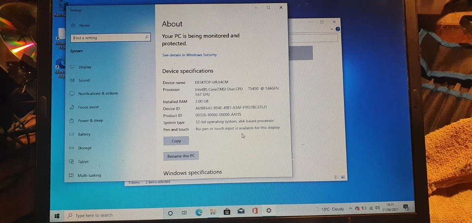Click the System category label
The image size is (472, 223).
pyautogui.click(x=77, y=51)
